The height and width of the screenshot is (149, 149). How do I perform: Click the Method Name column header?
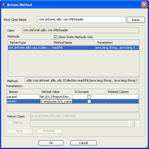[x=73, y=43]
